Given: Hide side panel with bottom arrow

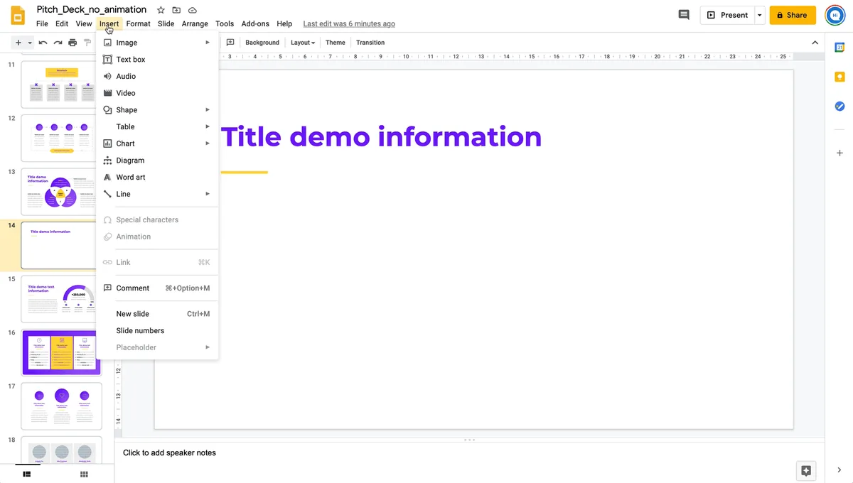Looking at the screenshot, I should (839, 470).
